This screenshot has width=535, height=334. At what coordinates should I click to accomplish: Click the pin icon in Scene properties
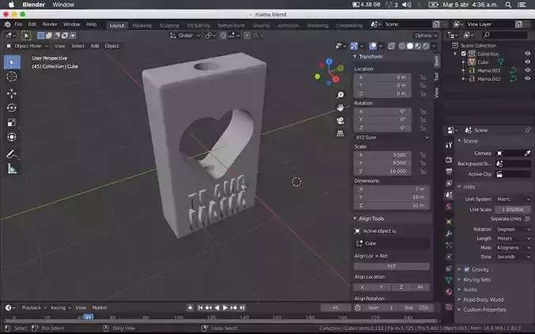[x=527, y=130]
